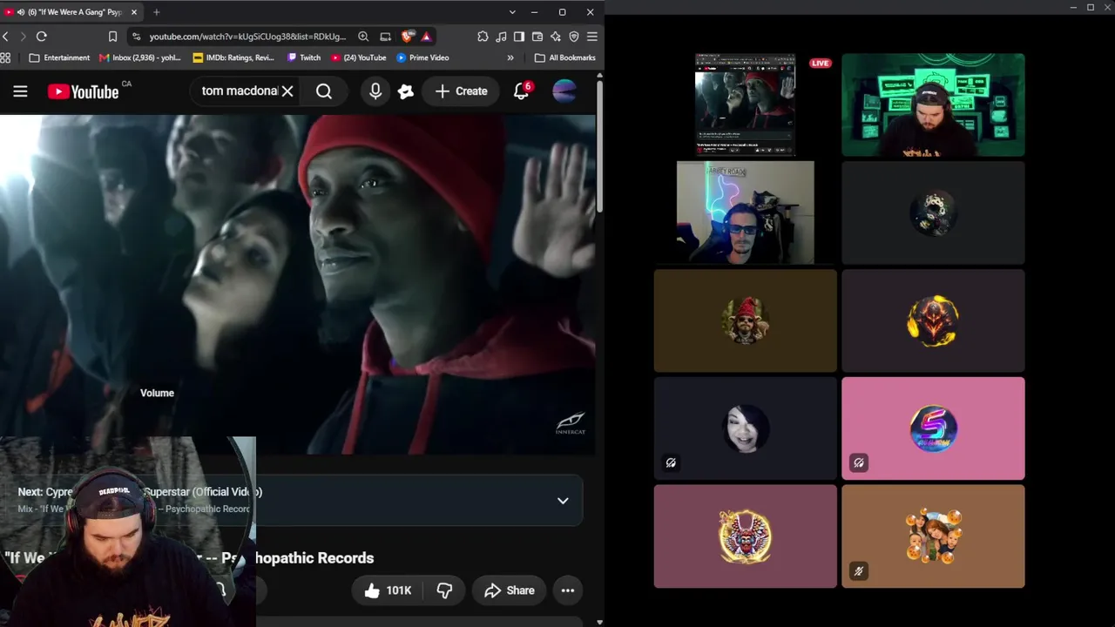Clear the YouTube search text
The image size is (1115, 627).
coord(287,91)
